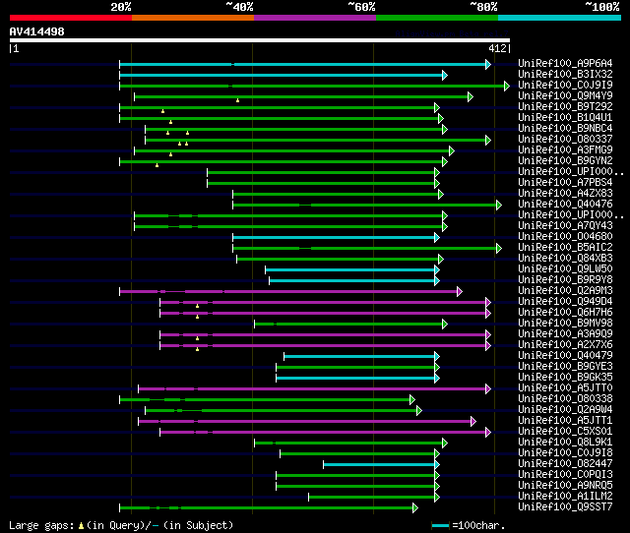Image resolution: width=630 pixels, height=533 pixels.
Task: Click the yellow gap marker under Q9M4Y9 bar
Action: tap(238, 100)
